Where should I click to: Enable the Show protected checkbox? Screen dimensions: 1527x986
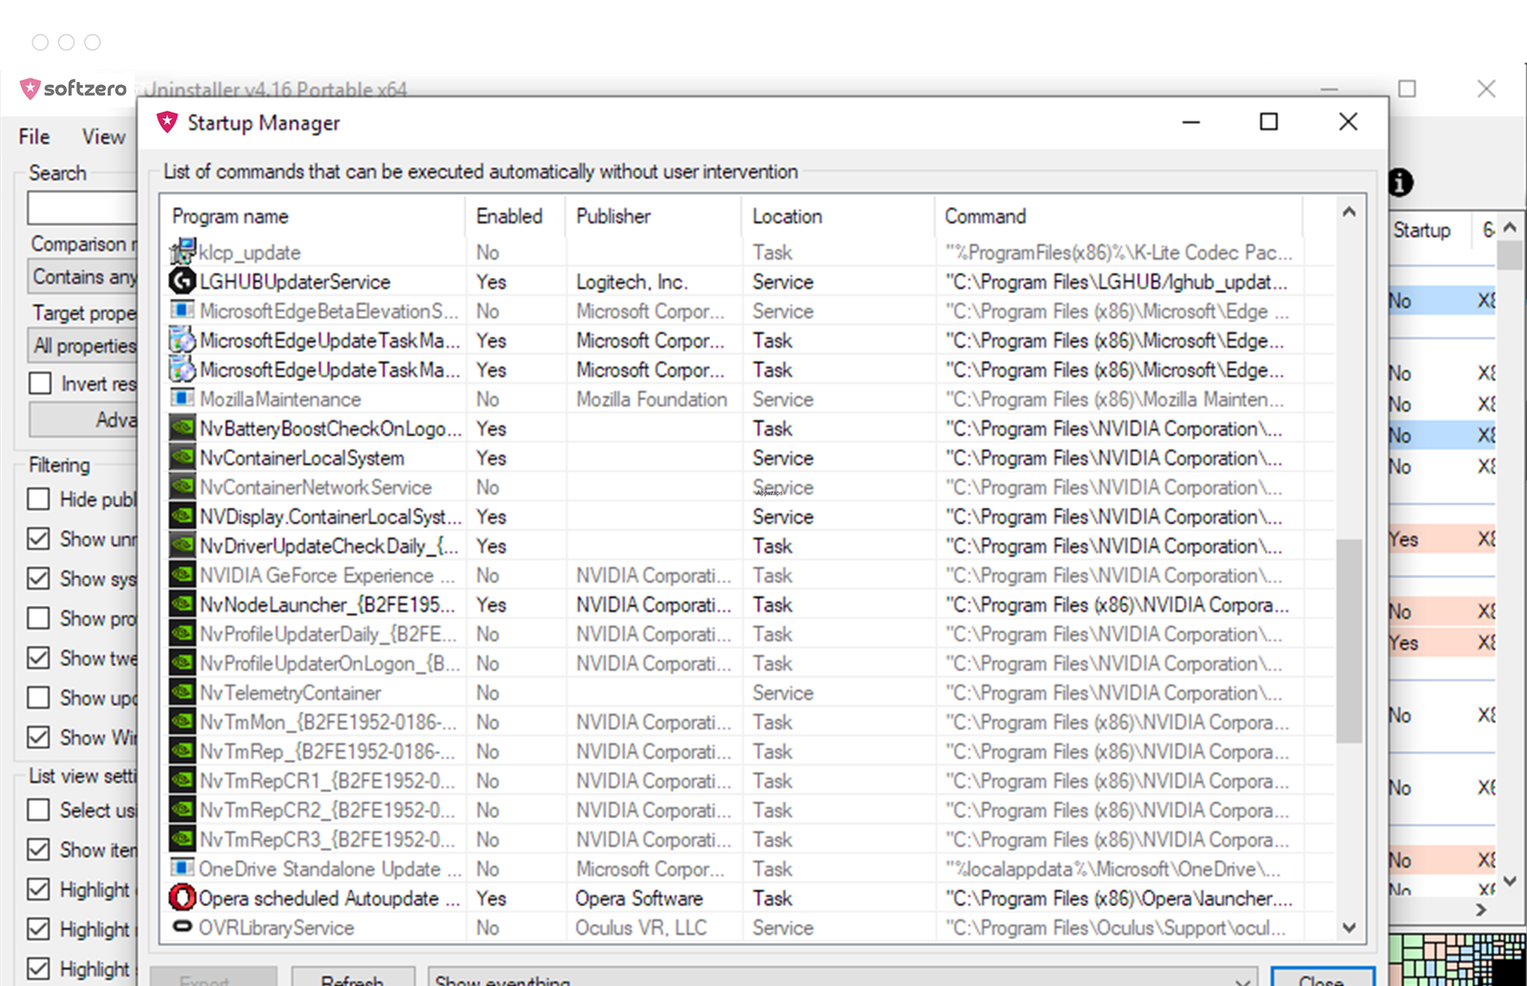click(38, 619)
